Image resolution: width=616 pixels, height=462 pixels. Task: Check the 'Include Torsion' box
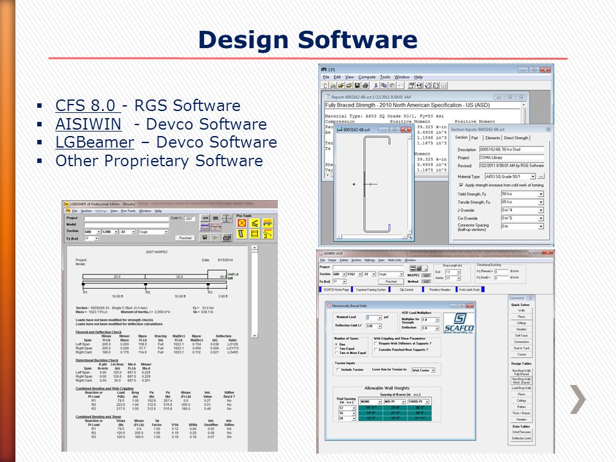click(338, 370)
